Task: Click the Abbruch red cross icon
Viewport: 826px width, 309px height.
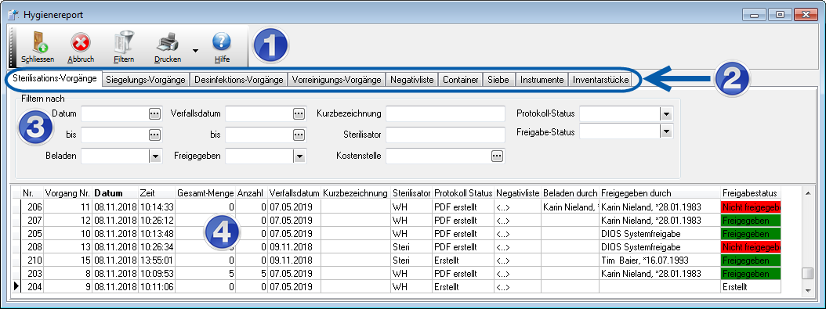Action: (x=81, y=42)
